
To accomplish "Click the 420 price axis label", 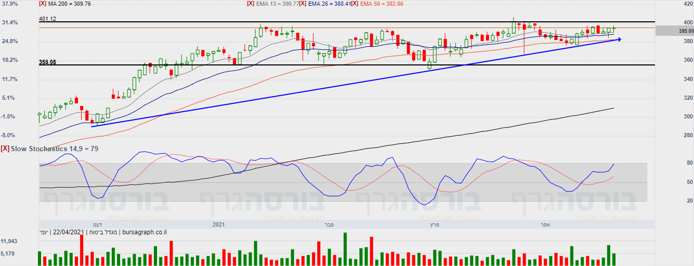I will pos(687,3).
